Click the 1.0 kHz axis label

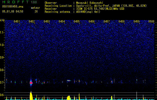2,45
